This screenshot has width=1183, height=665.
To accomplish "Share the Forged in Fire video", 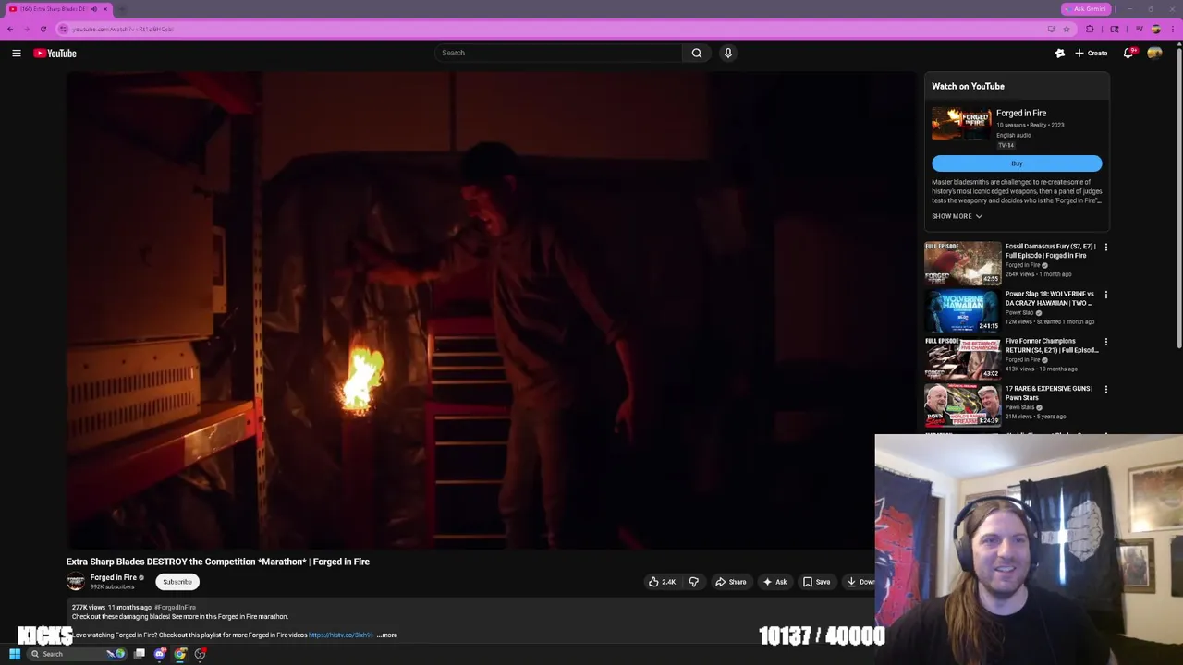I will tap(730, 582).
